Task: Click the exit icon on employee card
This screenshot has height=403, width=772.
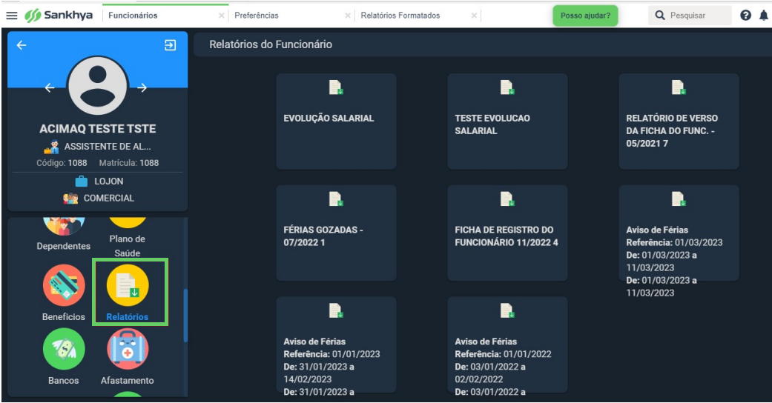Action: [170, 45]
